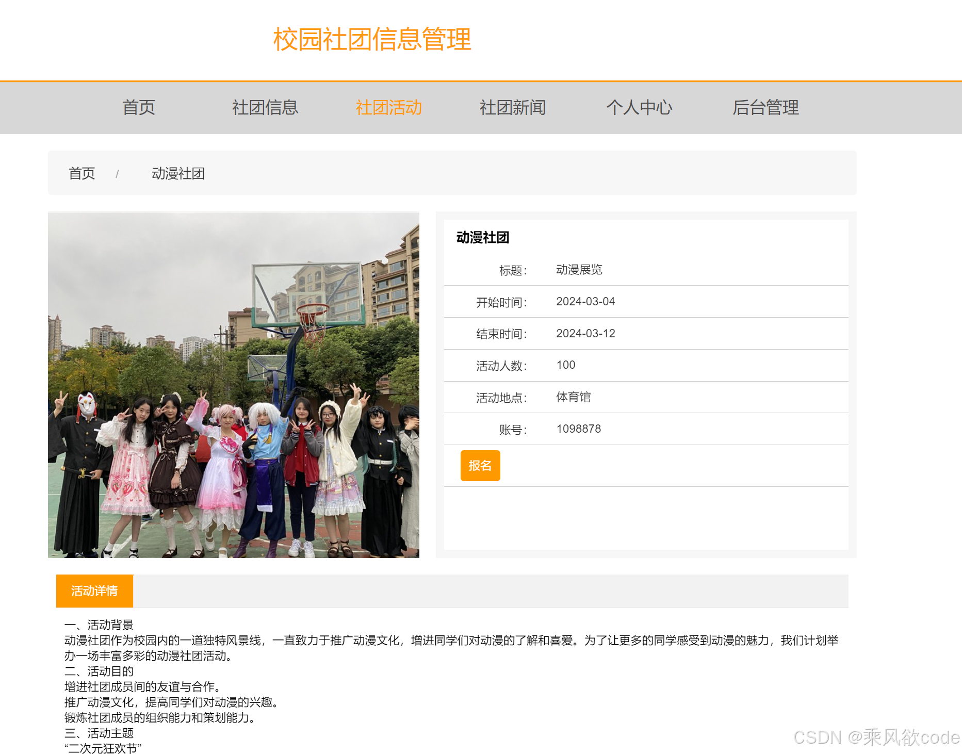The height and width of the screenshot is (754, 962).
Task: Open the 社团信息 navigation item
Action: (x=266, y=108)
